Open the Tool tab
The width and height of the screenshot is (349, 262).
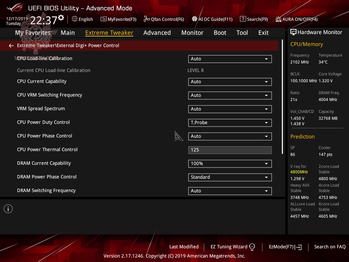pyautogui.click(x=242, y=33)
